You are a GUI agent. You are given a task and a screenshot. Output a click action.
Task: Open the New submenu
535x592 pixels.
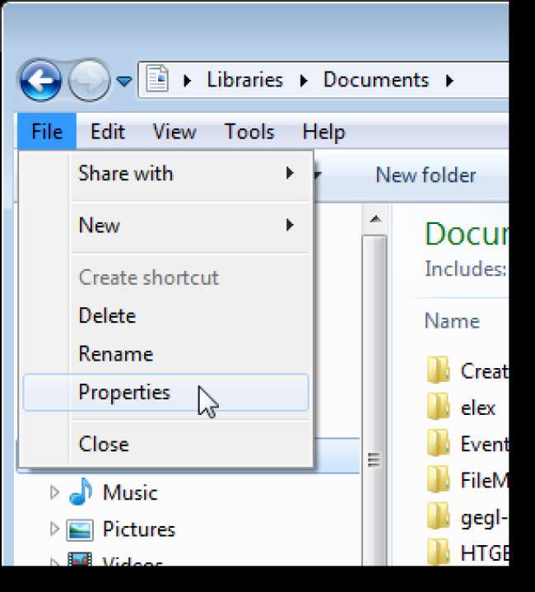tap(166, 226)
